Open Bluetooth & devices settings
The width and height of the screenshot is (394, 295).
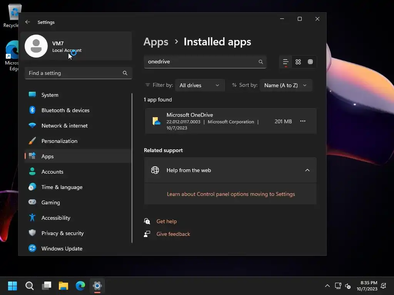78,110
